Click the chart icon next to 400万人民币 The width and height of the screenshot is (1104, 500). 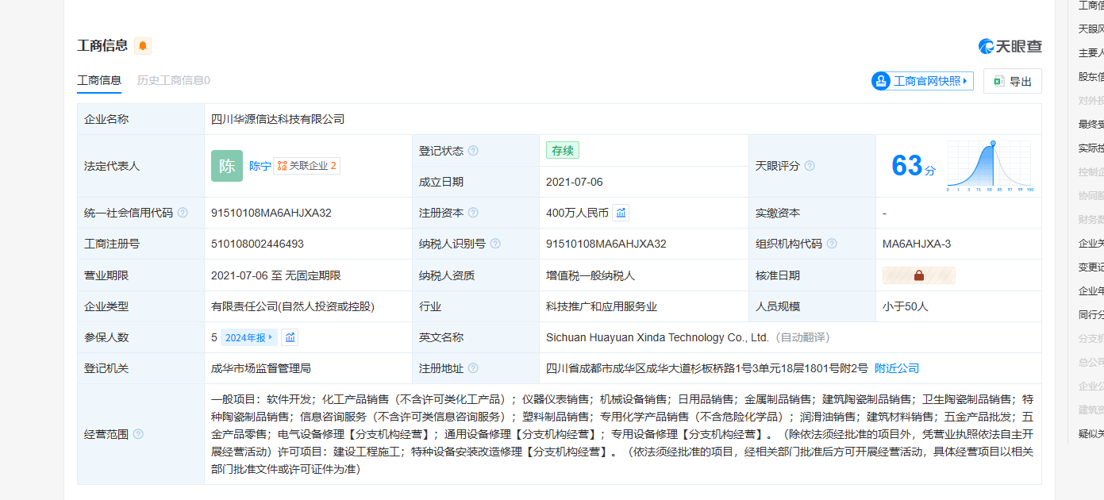621,213
